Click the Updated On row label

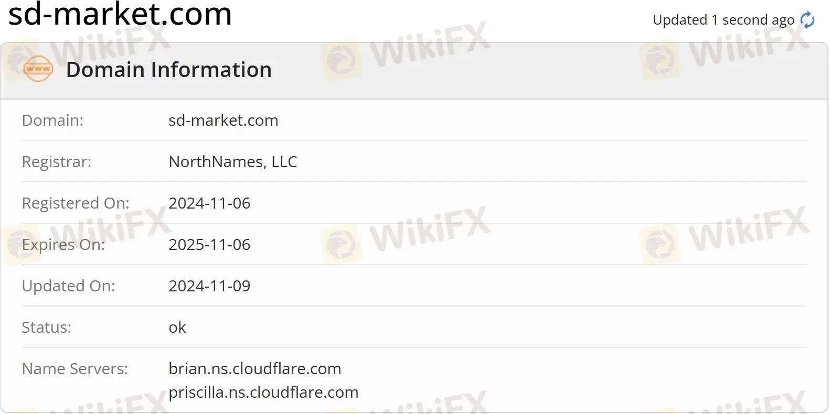68,286
